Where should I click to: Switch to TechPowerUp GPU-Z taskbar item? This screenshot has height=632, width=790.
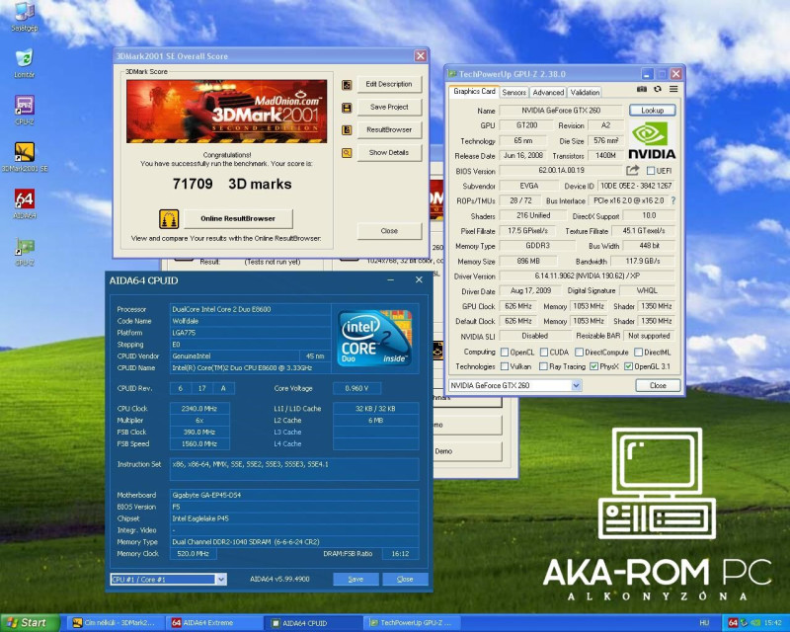click(411, 623)
